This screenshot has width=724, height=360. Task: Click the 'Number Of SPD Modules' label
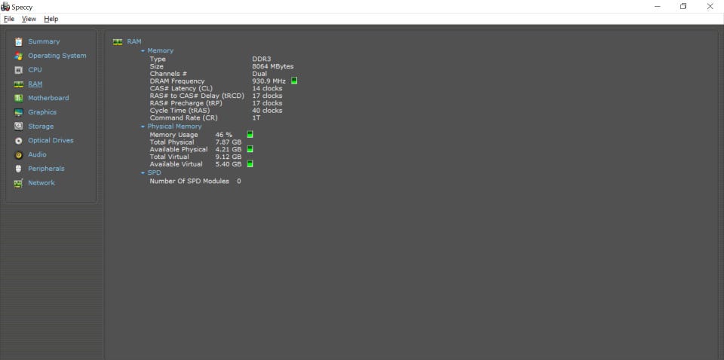pyautogui.click(x=189, y=182)
